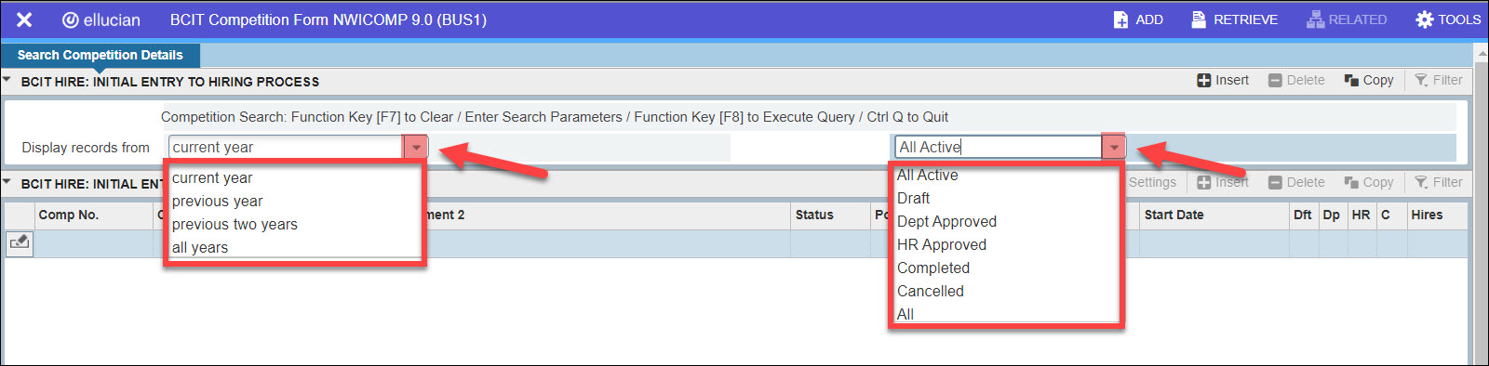
Task: Click the ellucian logo
Action: click(101, 20)
